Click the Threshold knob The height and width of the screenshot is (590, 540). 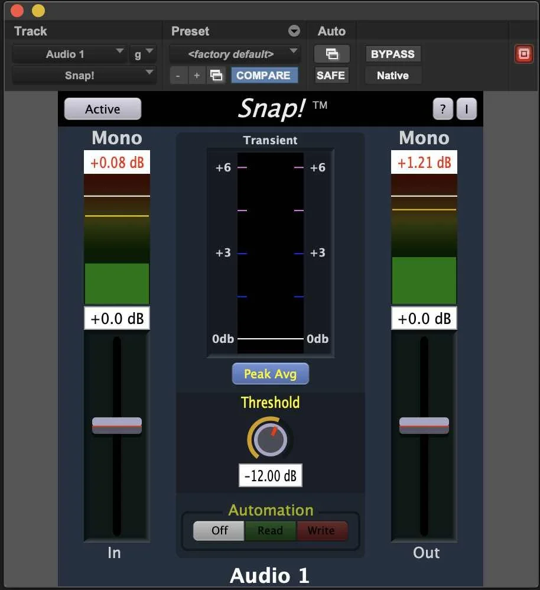click(270, 439)
